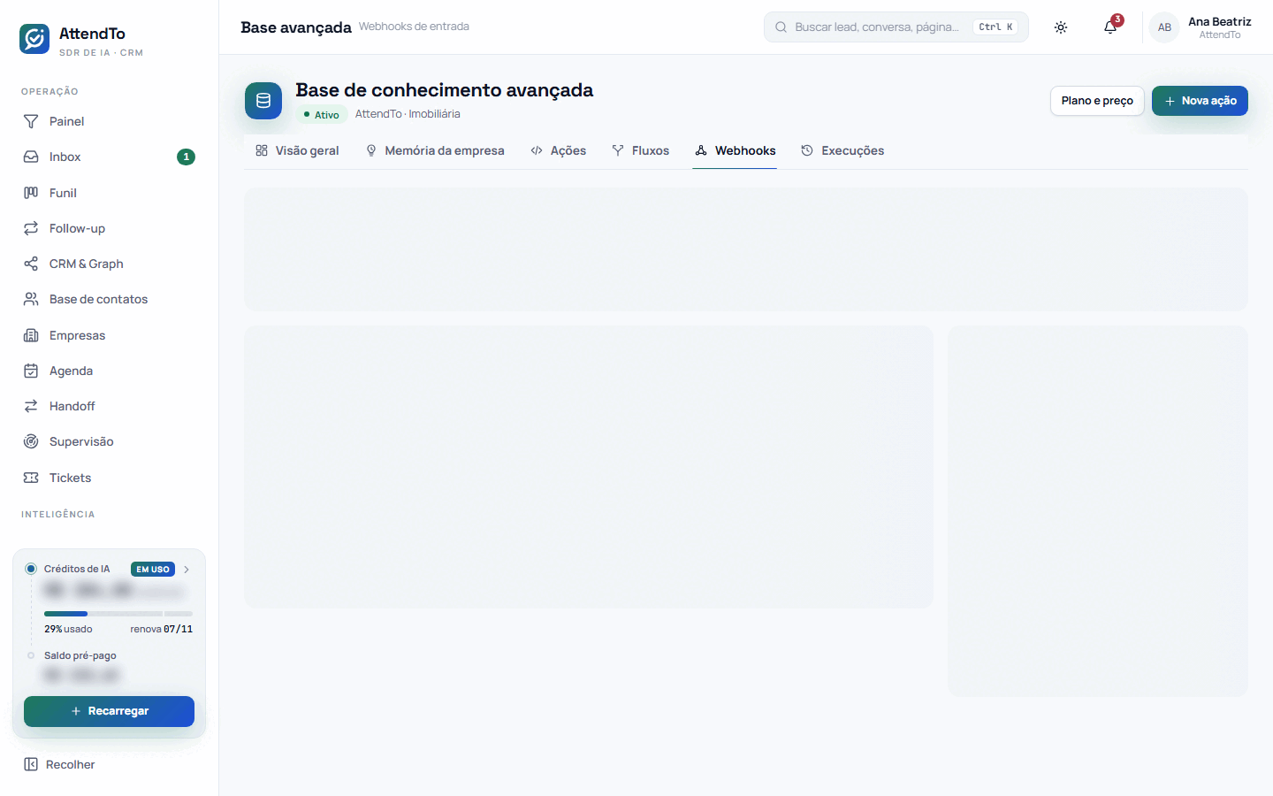The height and width of the screenshot is (796, 1273).
Task: Click the renova 07/11 text
Action: pos(161,629)
